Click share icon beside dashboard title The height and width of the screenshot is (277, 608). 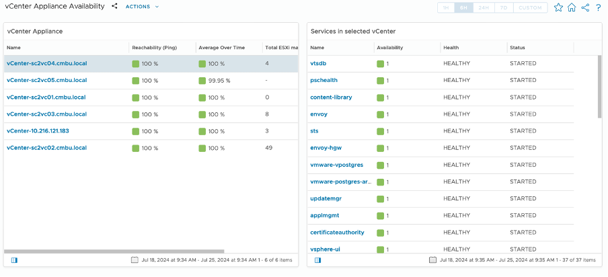point(114,6)
